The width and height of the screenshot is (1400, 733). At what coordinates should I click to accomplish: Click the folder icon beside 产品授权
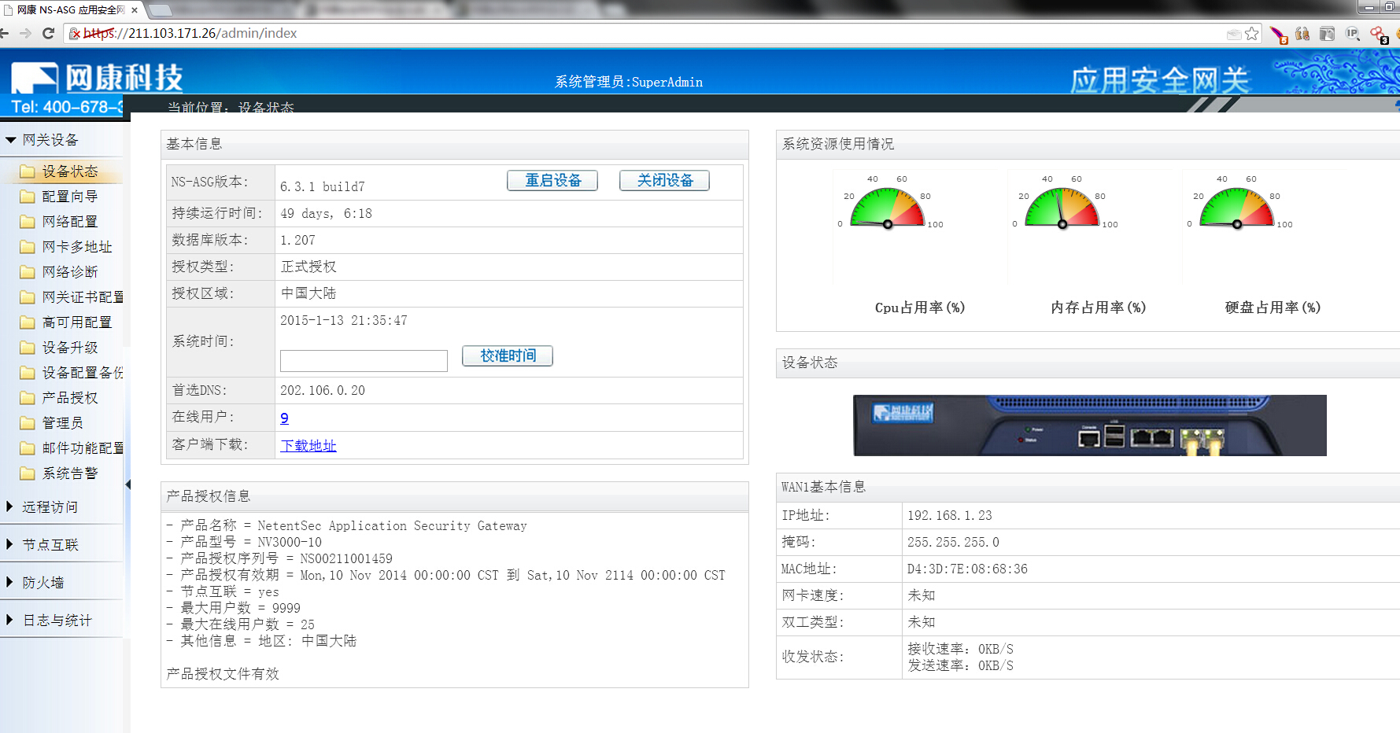pyautogui.click(x=28, y=398)
